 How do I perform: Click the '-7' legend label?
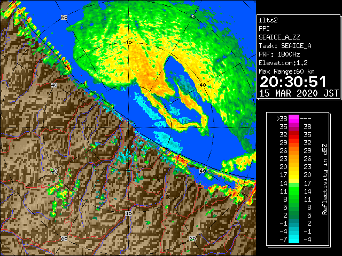(x=283, y=239)
